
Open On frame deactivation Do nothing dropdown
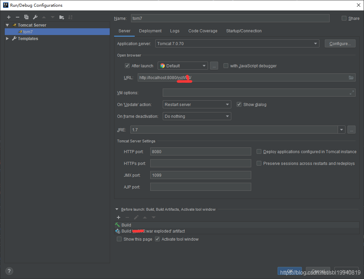pos(197,116)
